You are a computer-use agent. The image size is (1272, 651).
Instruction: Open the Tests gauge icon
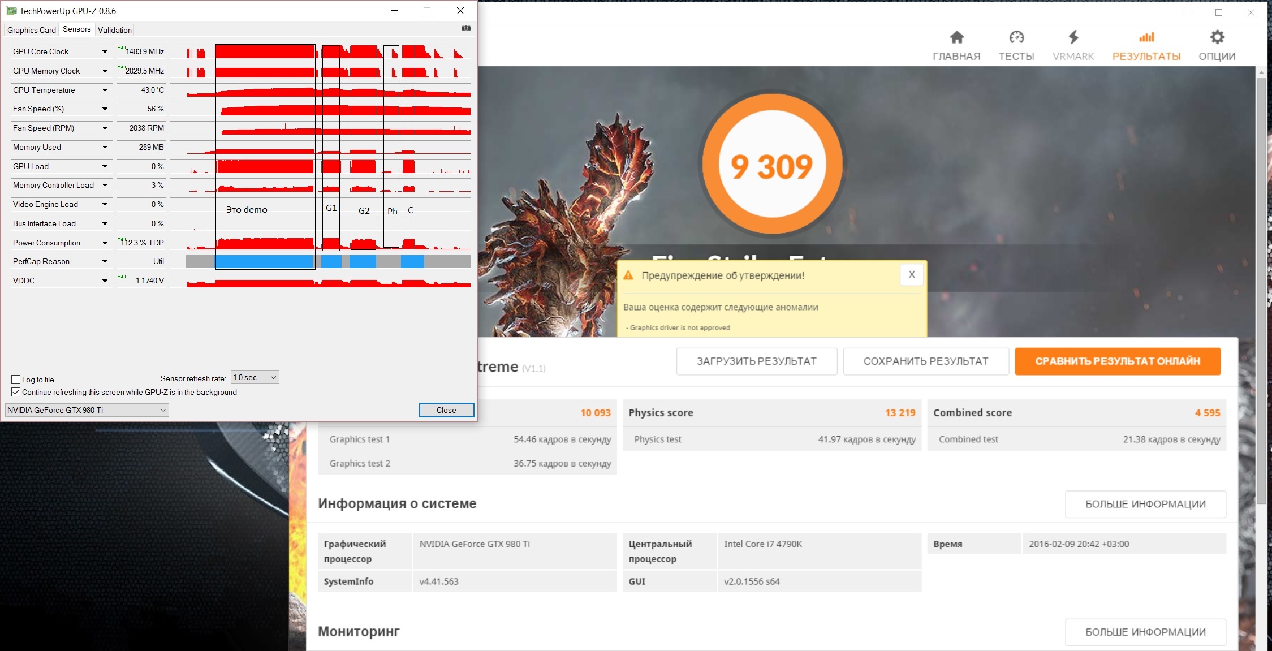pyautogui.click(x=1016, y=38)
